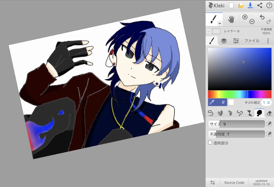Image resolution: width=274 pixels, height=187 pixels.
Task: Open the ファイル tab
Action: point(252,41)
